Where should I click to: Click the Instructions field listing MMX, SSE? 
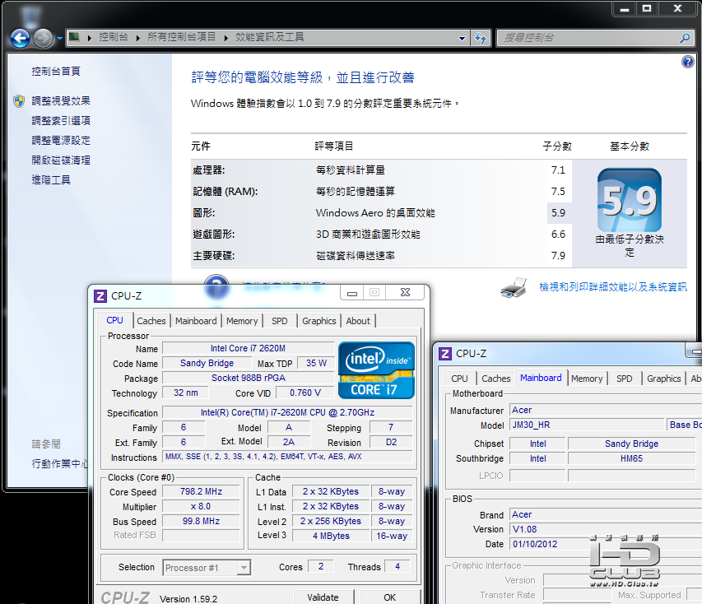pyautogui.click(x=287, y=457)
